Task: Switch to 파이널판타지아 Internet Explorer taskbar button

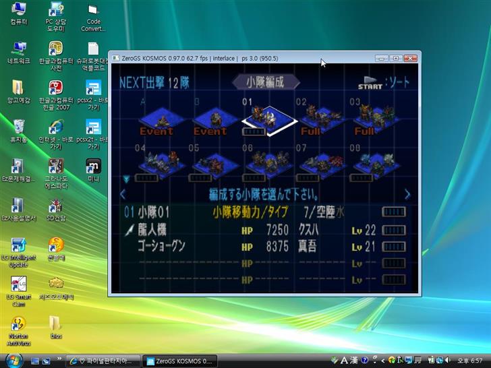Action: point(103,361)
